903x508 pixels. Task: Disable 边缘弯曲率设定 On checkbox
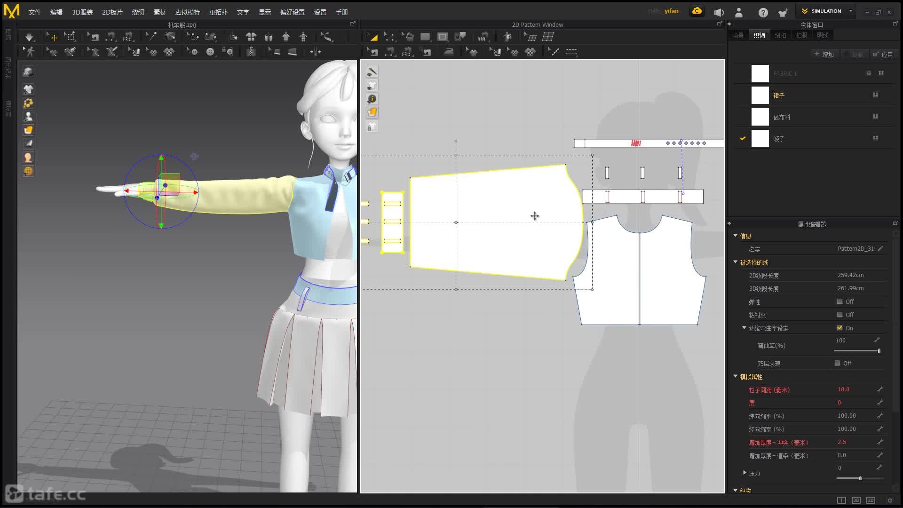(x=840, y=328)
